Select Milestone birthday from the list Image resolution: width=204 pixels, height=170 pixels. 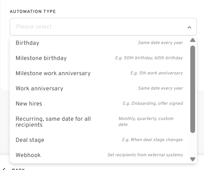click(x=99, y=58)
